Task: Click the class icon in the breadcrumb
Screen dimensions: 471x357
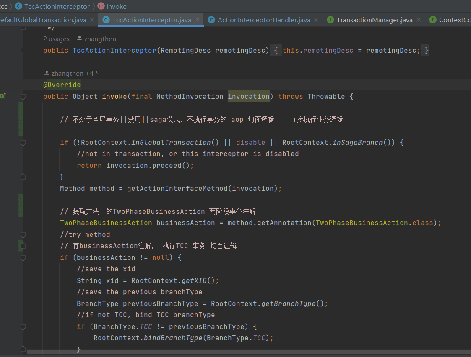Action: click(18, 6)
